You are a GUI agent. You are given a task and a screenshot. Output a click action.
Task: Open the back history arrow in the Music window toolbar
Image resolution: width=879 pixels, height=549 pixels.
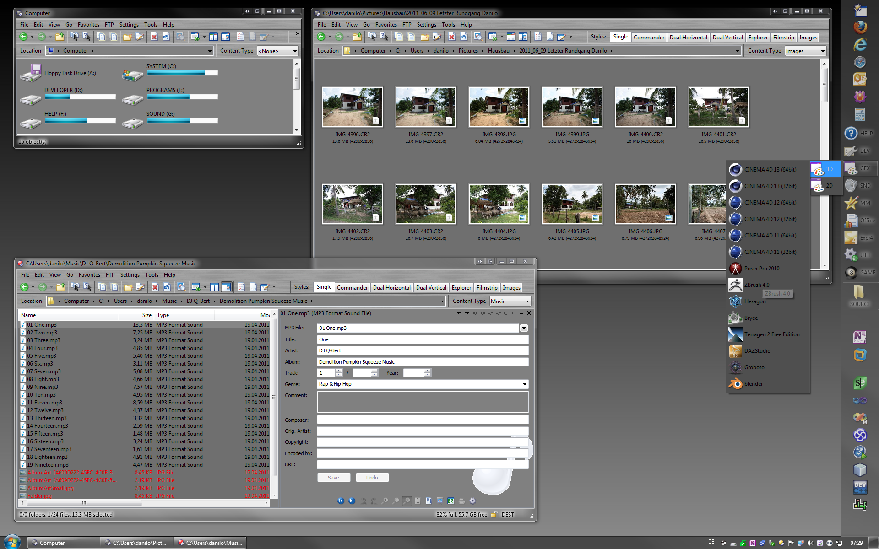[33, 287]
